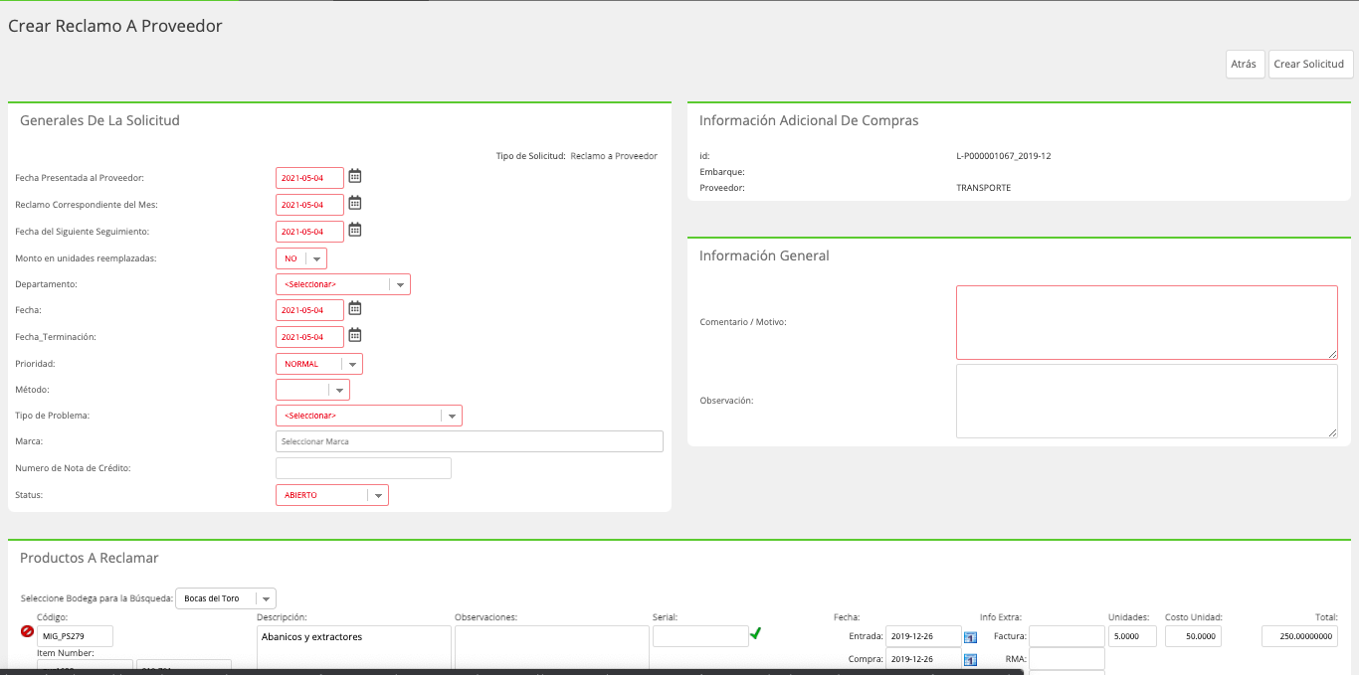Change warehouse dropdown Bocas del Toro
The height and width of the screenshot is (675, 1359).
point(226,598)
